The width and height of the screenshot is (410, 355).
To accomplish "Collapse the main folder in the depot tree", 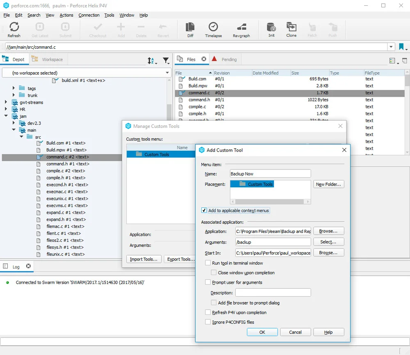I will coord(13,130).
